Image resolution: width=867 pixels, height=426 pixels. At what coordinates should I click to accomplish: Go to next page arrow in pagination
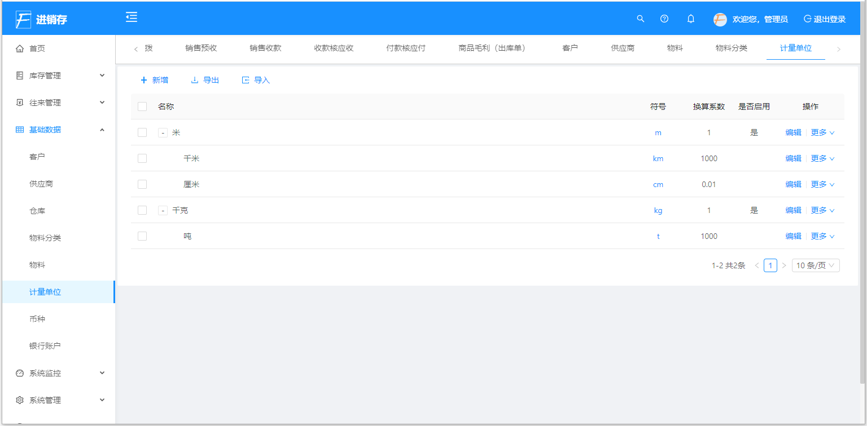tap(783, 265)
